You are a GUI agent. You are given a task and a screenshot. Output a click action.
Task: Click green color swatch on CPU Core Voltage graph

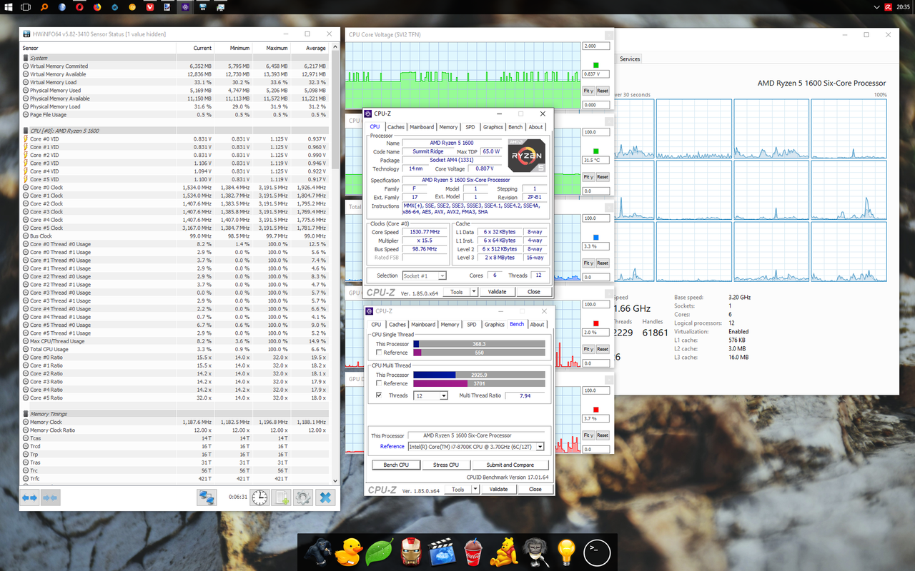tap(596, 65)
